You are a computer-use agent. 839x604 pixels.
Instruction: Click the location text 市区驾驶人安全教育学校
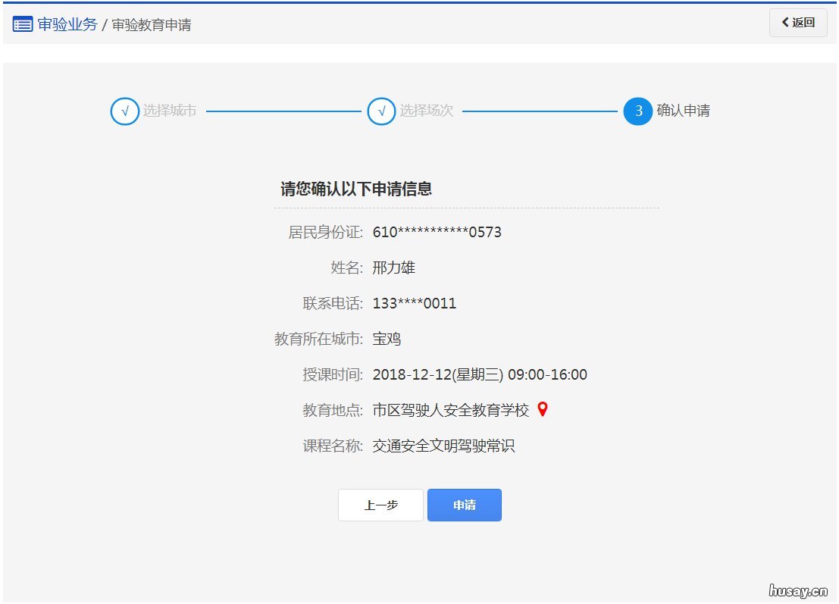451,411
